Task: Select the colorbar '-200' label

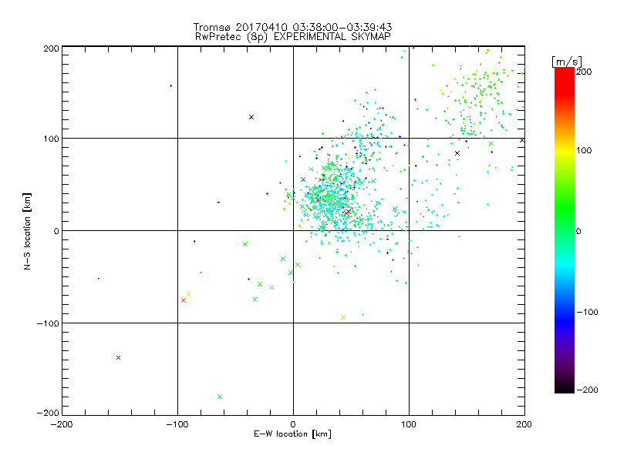Action: [587, 390]
